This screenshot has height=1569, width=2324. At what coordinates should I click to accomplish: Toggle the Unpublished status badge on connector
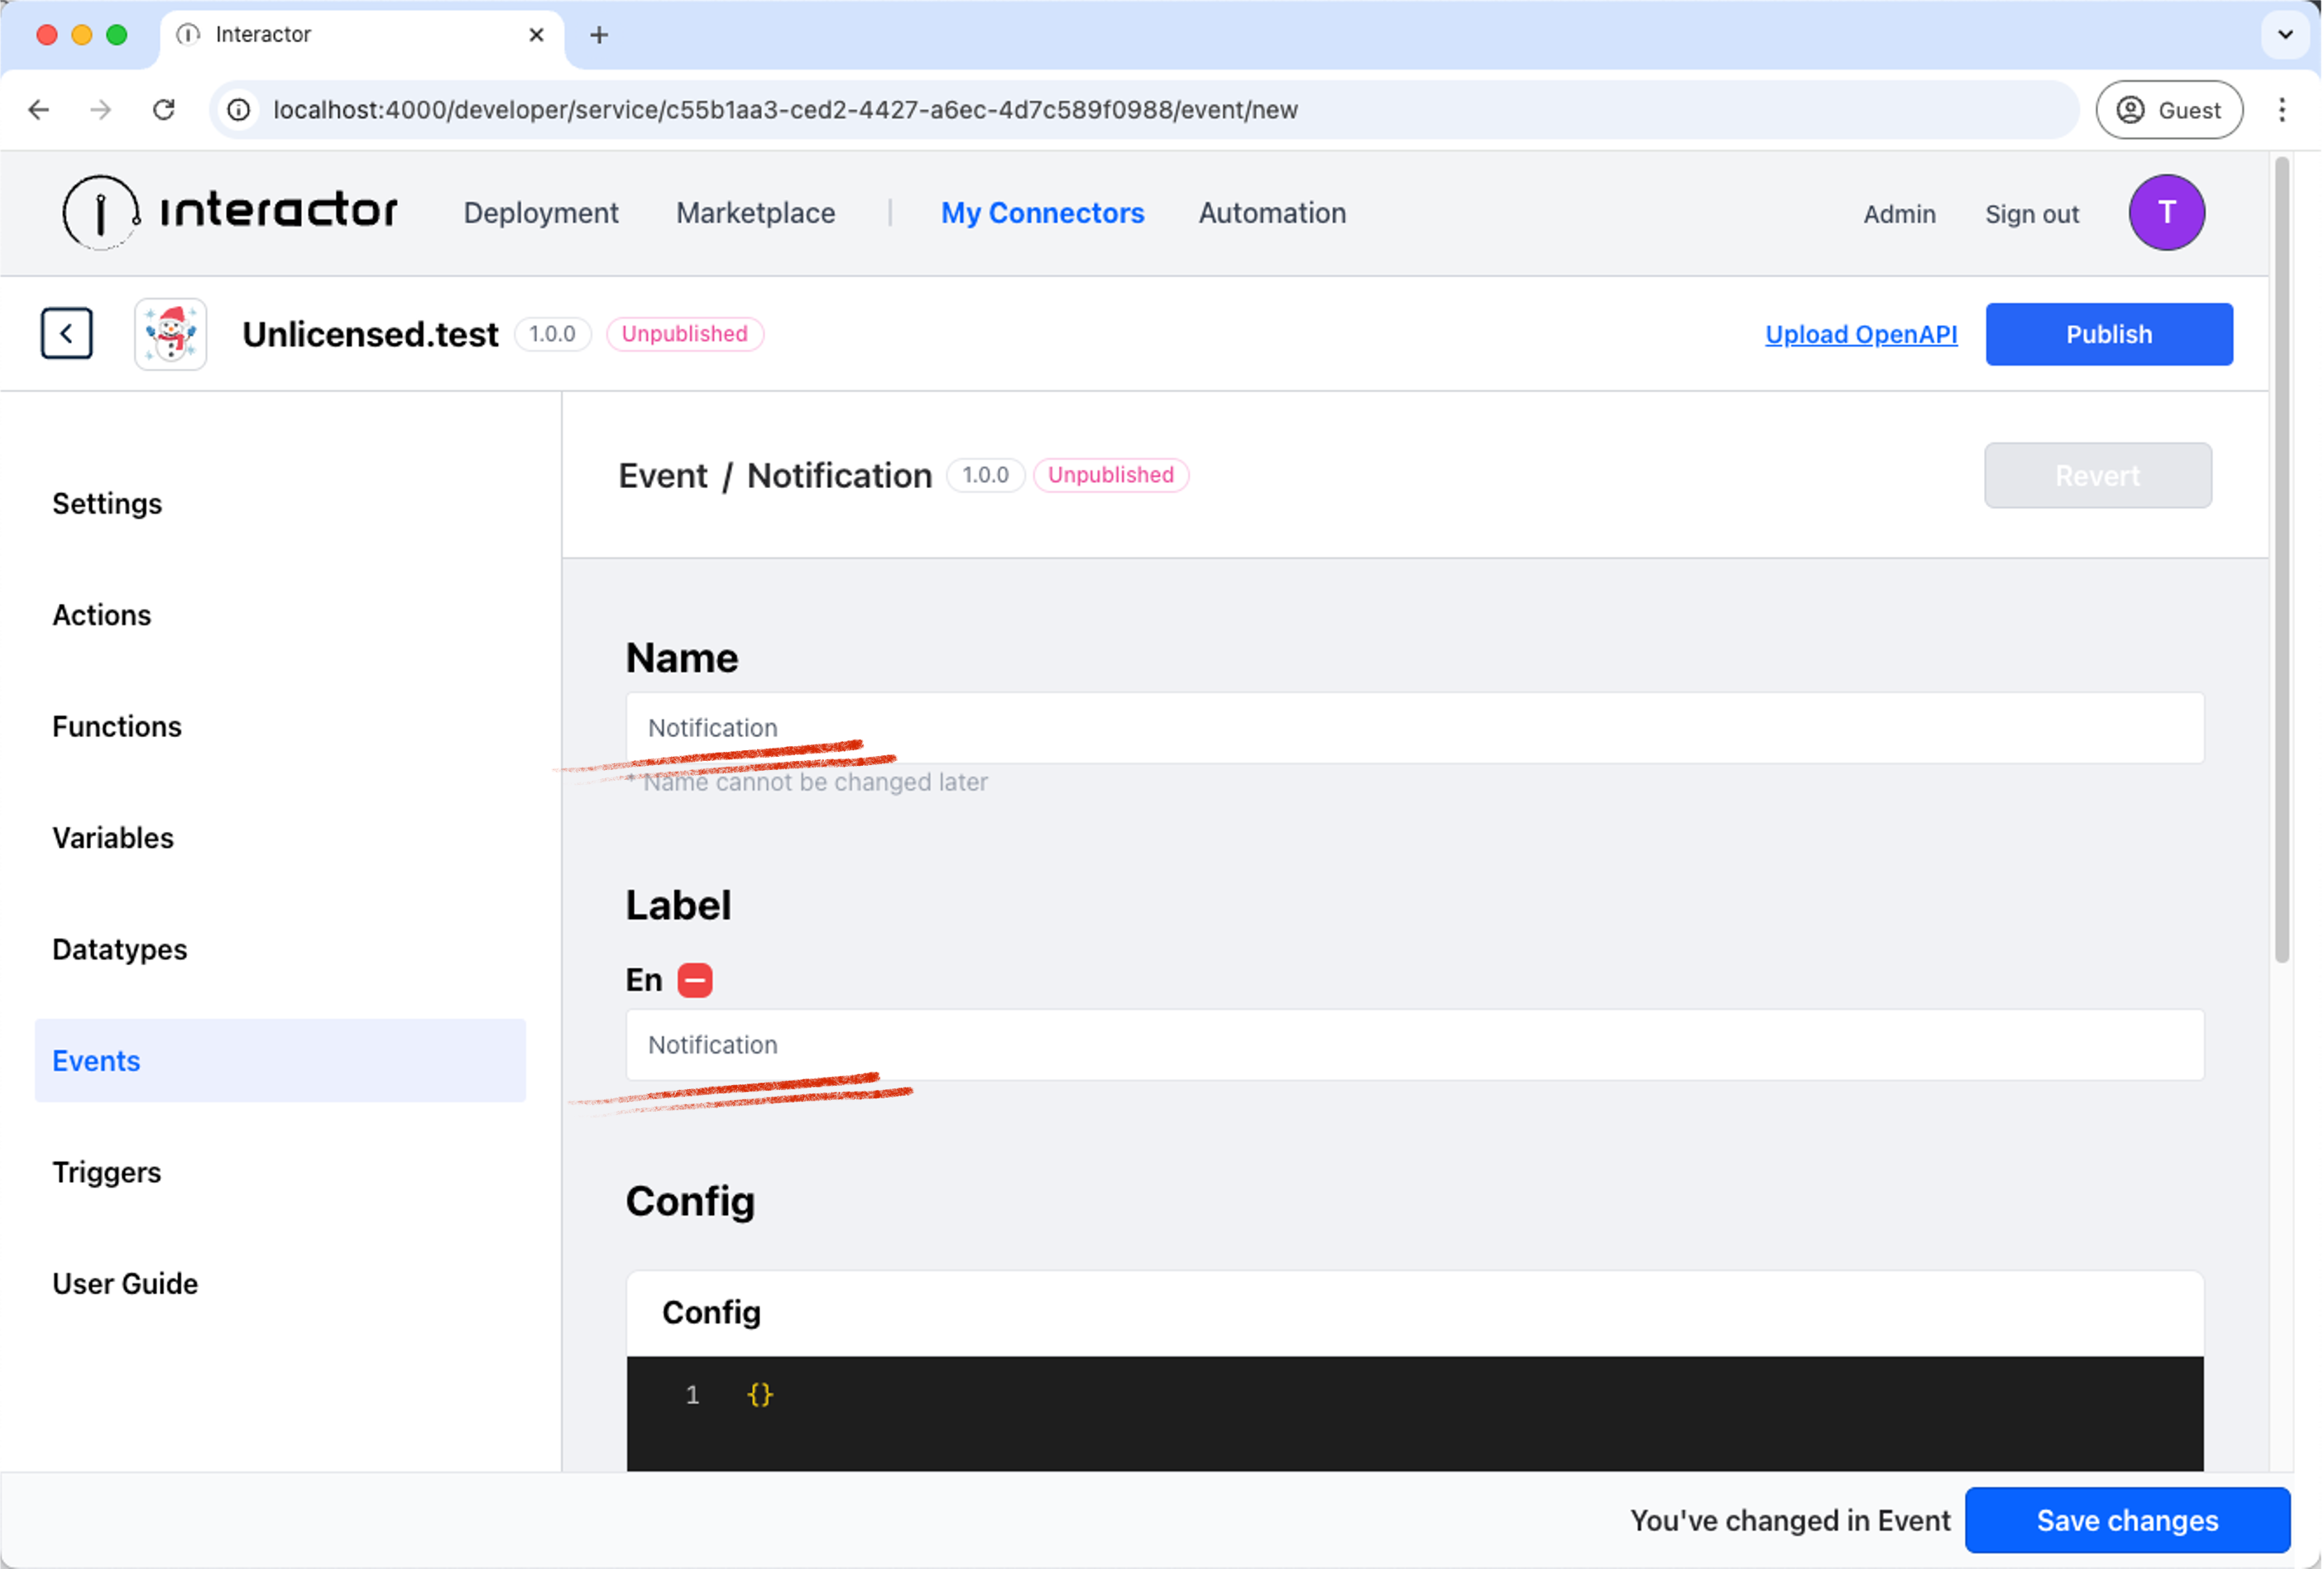(x=685, y=332)
